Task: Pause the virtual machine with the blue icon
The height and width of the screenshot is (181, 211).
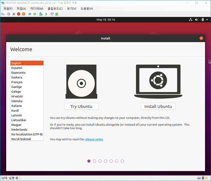Action: pyautogui.click(x=30, y=14)
